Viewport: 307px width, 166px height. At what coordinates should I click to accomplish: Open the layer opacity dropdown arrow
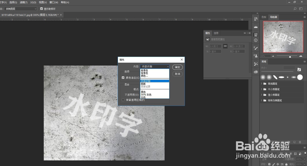click(x=305, y=159)
